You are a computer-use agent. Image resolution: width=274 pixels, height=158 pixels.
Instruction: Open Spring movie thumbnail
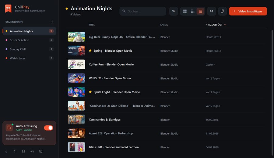[76, 50]
